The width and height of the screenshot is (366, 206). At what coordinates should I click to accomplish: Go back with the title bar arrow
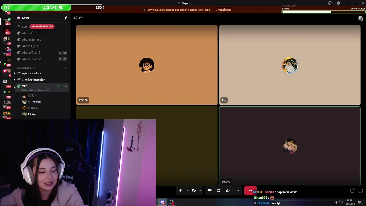pos(4,3)
